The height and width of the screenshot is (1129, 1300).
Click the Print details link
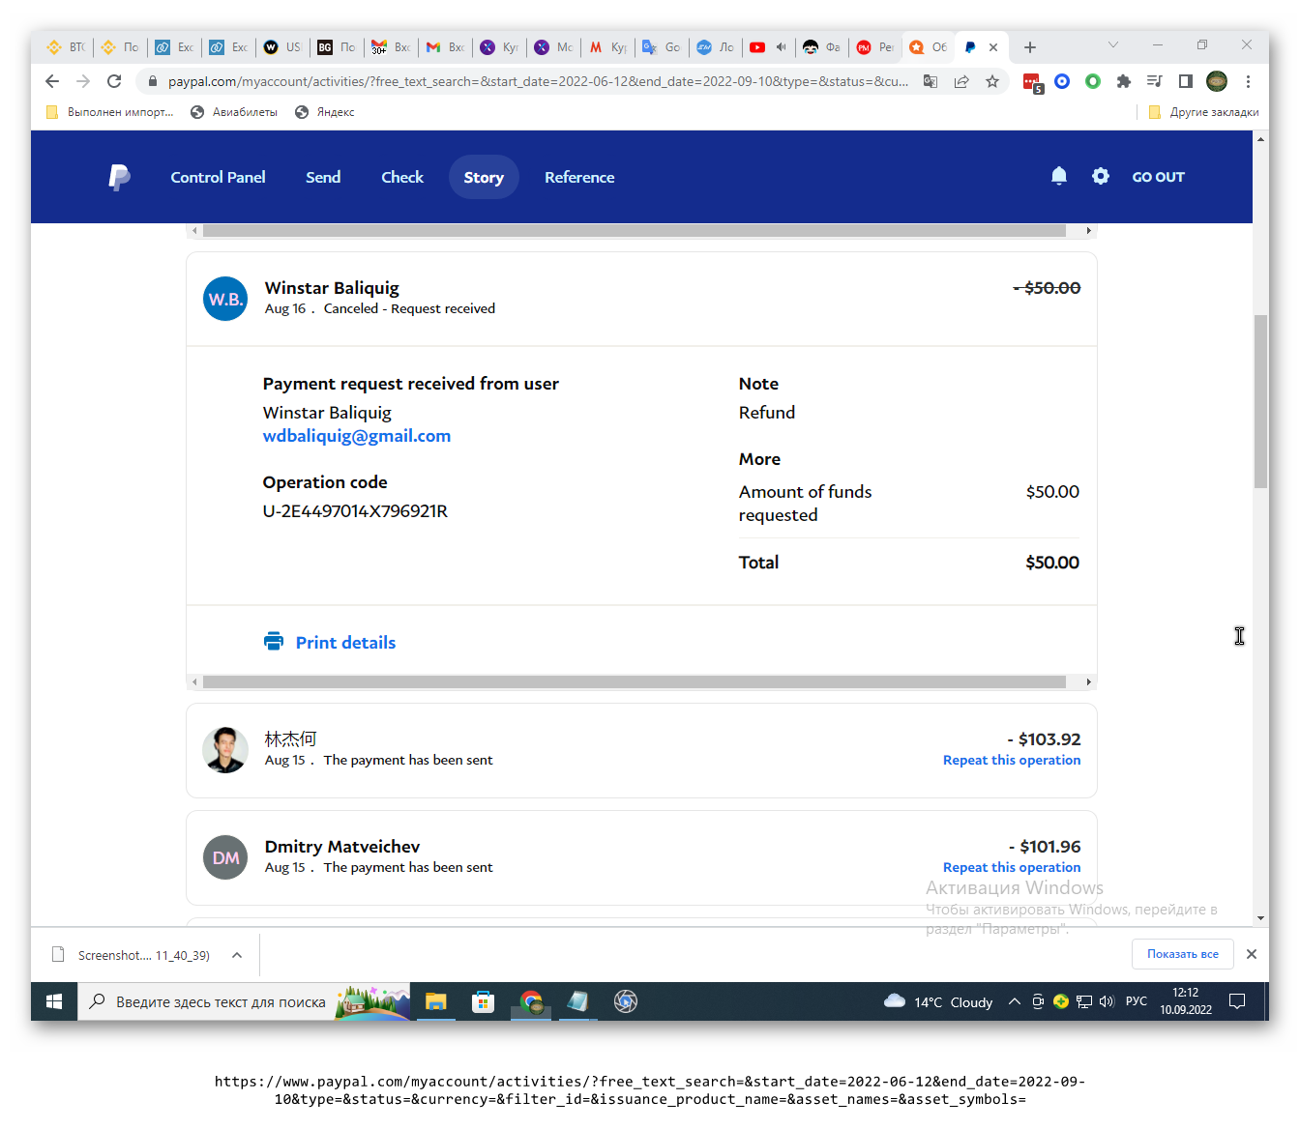(345, 643)
